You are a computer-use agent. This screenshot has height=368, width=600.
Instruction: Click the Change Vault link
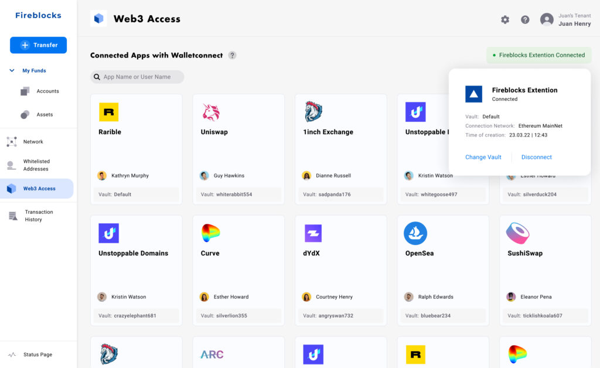point(483,157)
